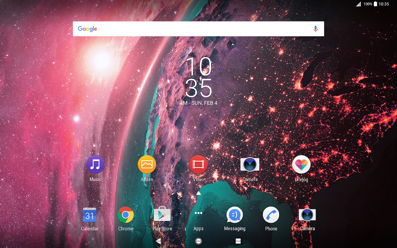397x248 pixels.
Task: Tap the Google logo in search bar
Action: tap(87, 29)
